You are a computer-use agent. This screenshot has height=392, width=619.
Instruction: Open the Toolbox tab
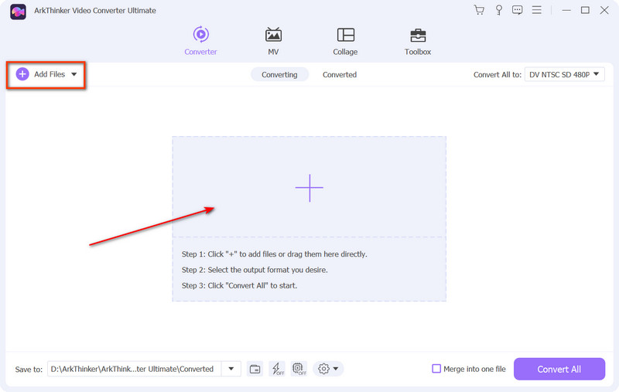click(x=418, y=41)
